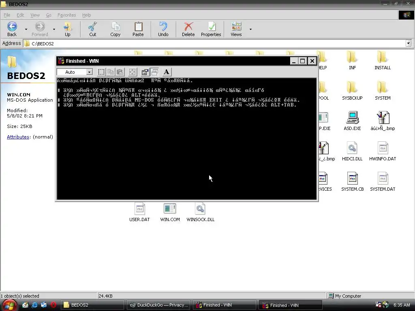Open DOS window Properties icon
Viewport: 415px width, 311px height.
click(145, 72)
